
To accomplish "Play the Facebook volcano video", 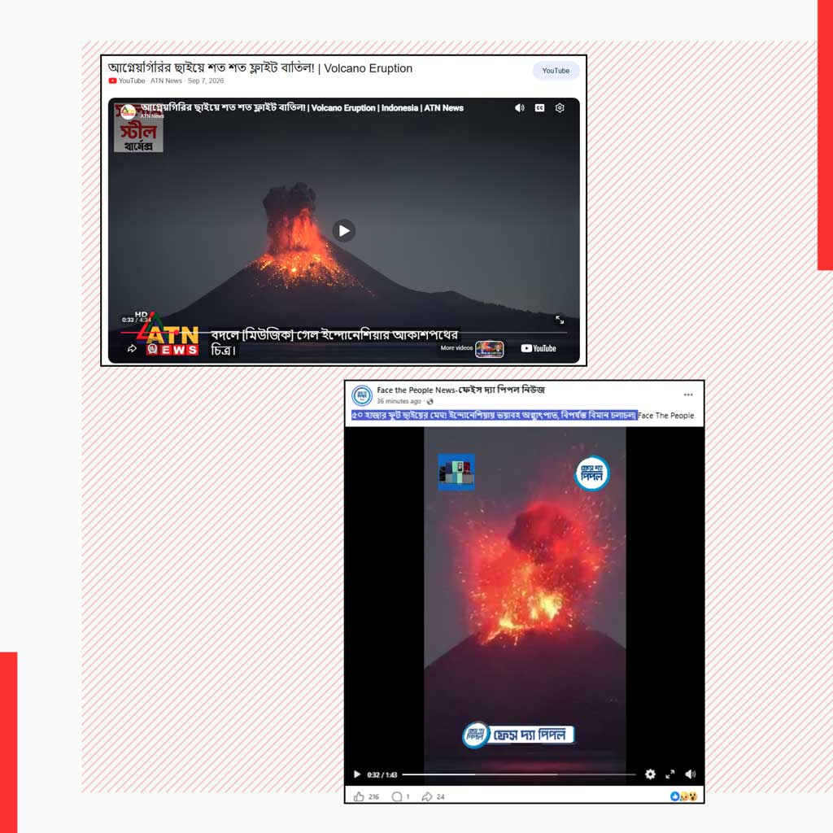I will [357, 774].
